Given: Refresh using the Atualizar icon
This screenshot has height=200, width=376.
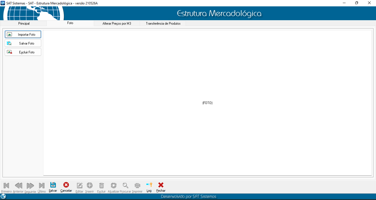Looking at the screenshot, I should click(x=113, y=185).
